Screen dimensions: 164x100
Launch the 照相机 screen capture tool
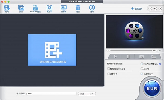49,8
